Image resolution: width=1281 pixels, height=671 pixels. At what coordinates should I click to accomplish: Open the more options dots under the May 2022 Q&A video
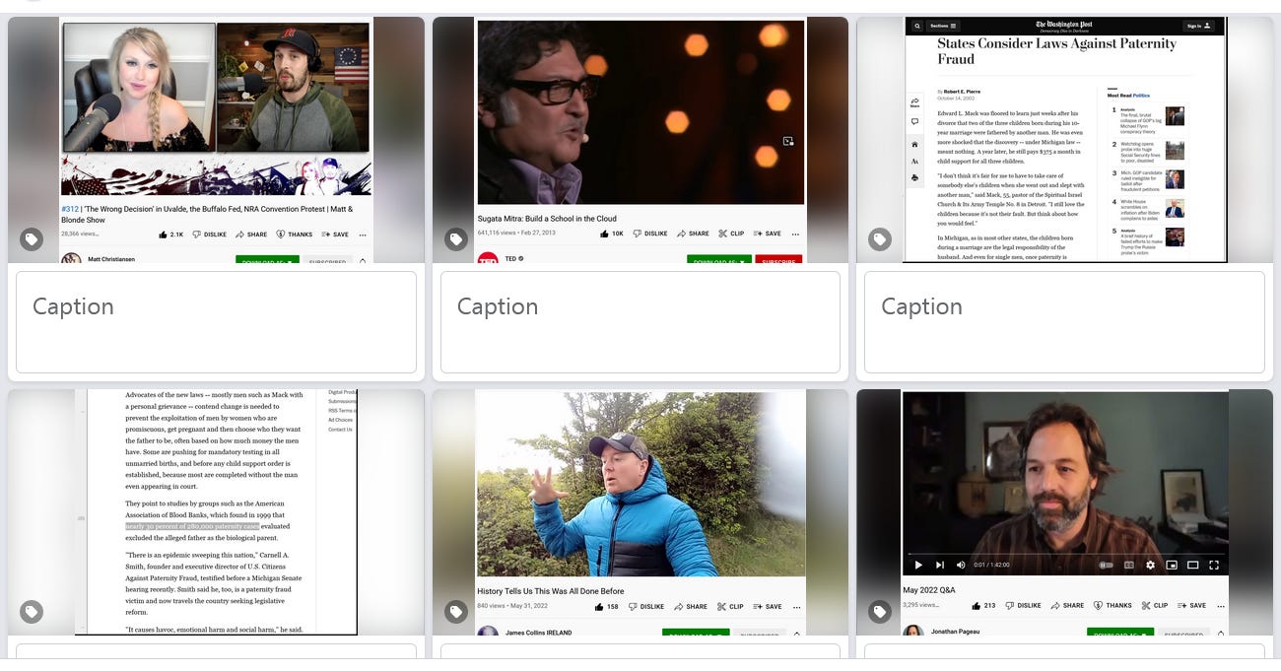point(1220,607)
